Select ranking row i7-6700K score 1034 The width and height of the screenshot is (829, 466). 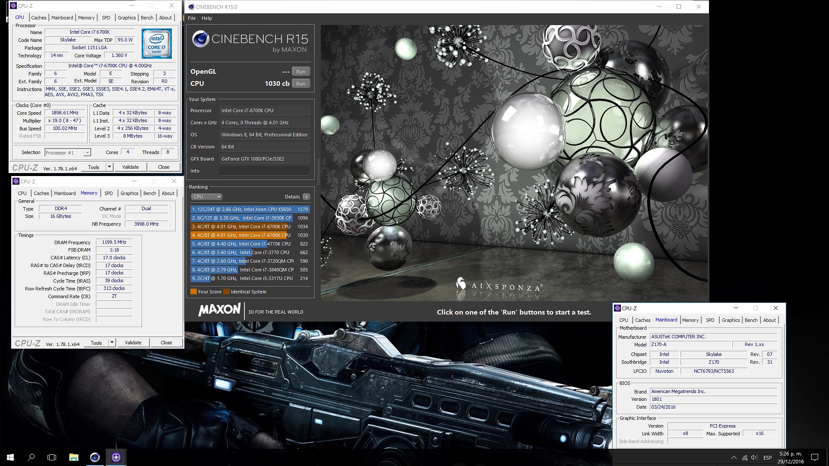pyautogui.click(x=250, y=227)
